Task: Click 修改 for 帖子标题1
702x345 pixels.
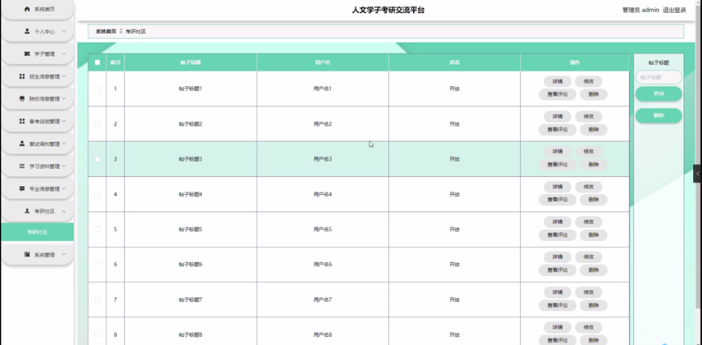Action: [x=588, y=81]
